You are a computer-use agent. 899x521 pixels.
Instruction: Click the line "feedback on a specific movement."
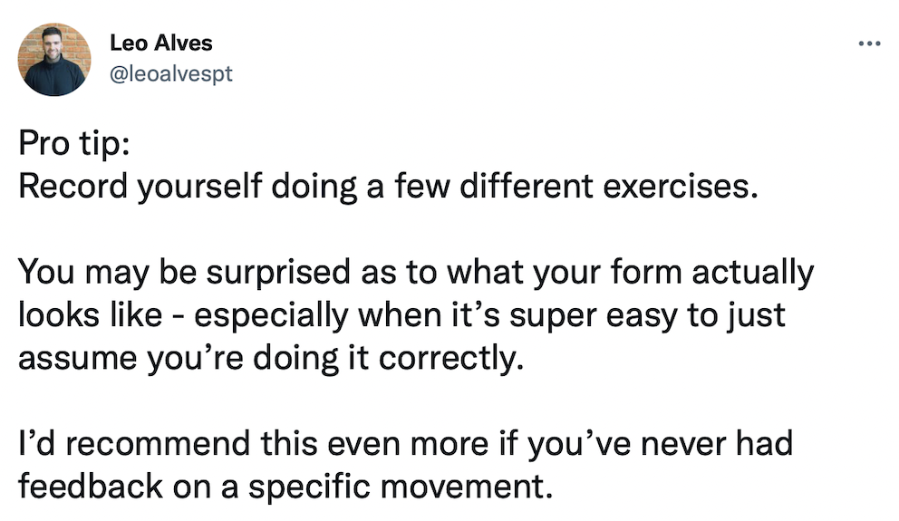click(x=285, y=487)
